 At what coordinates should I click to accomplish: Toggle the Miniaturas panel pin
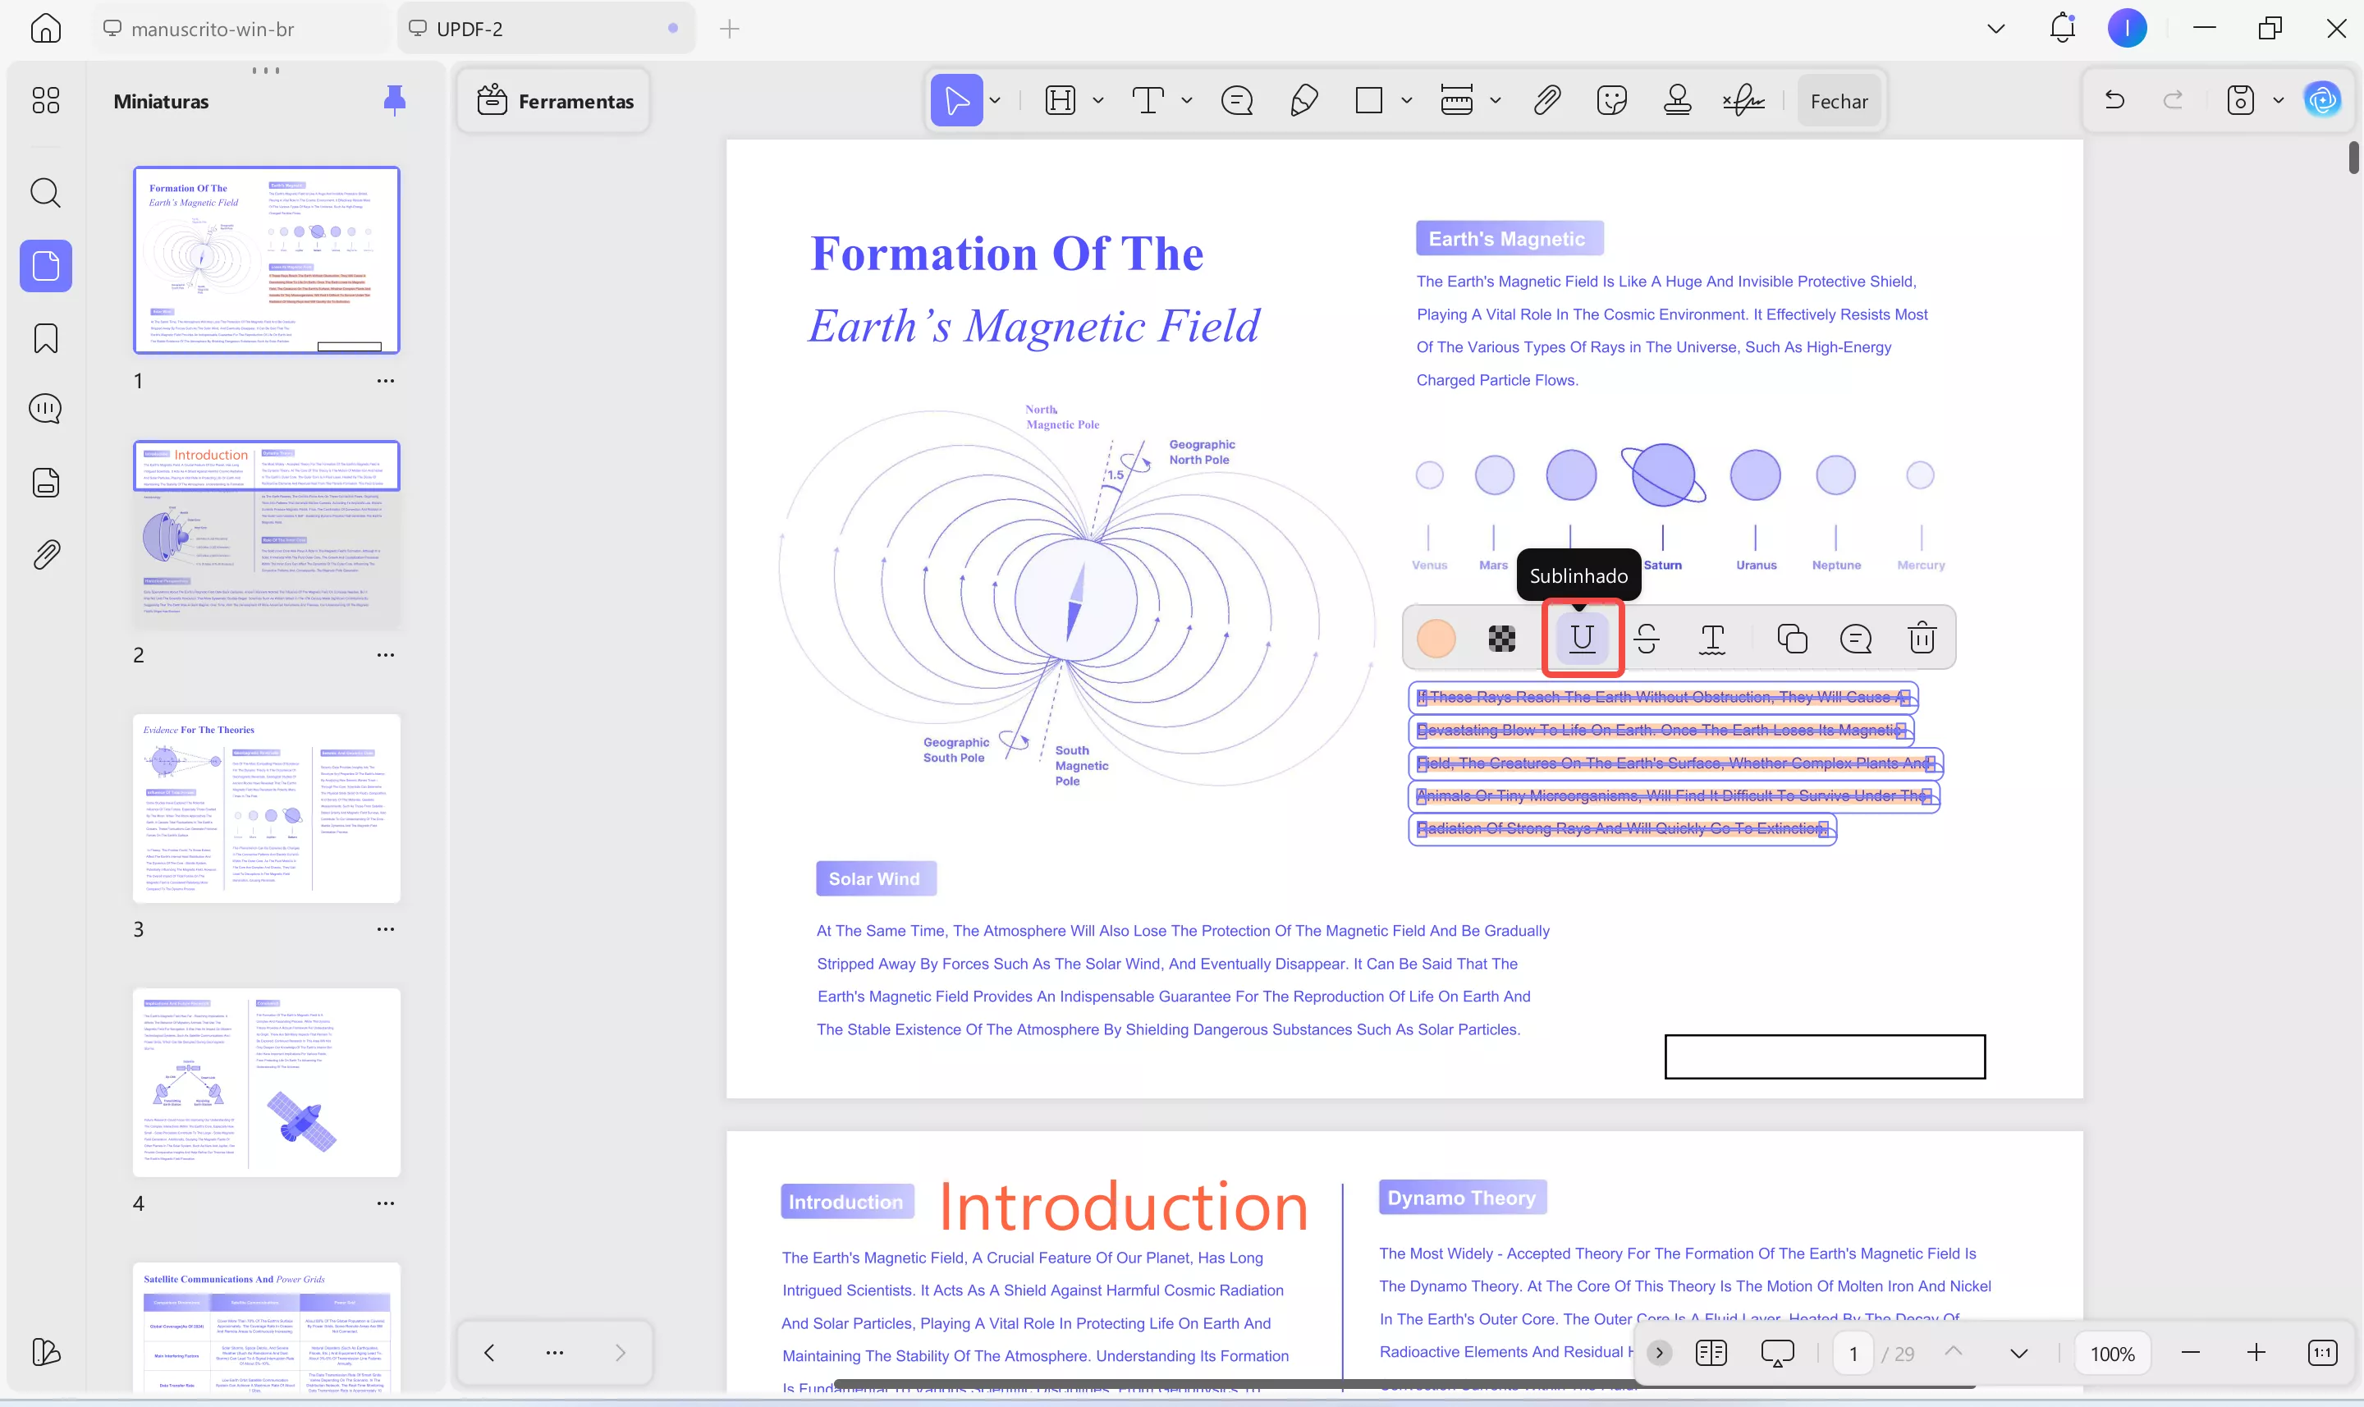[394, 100]
